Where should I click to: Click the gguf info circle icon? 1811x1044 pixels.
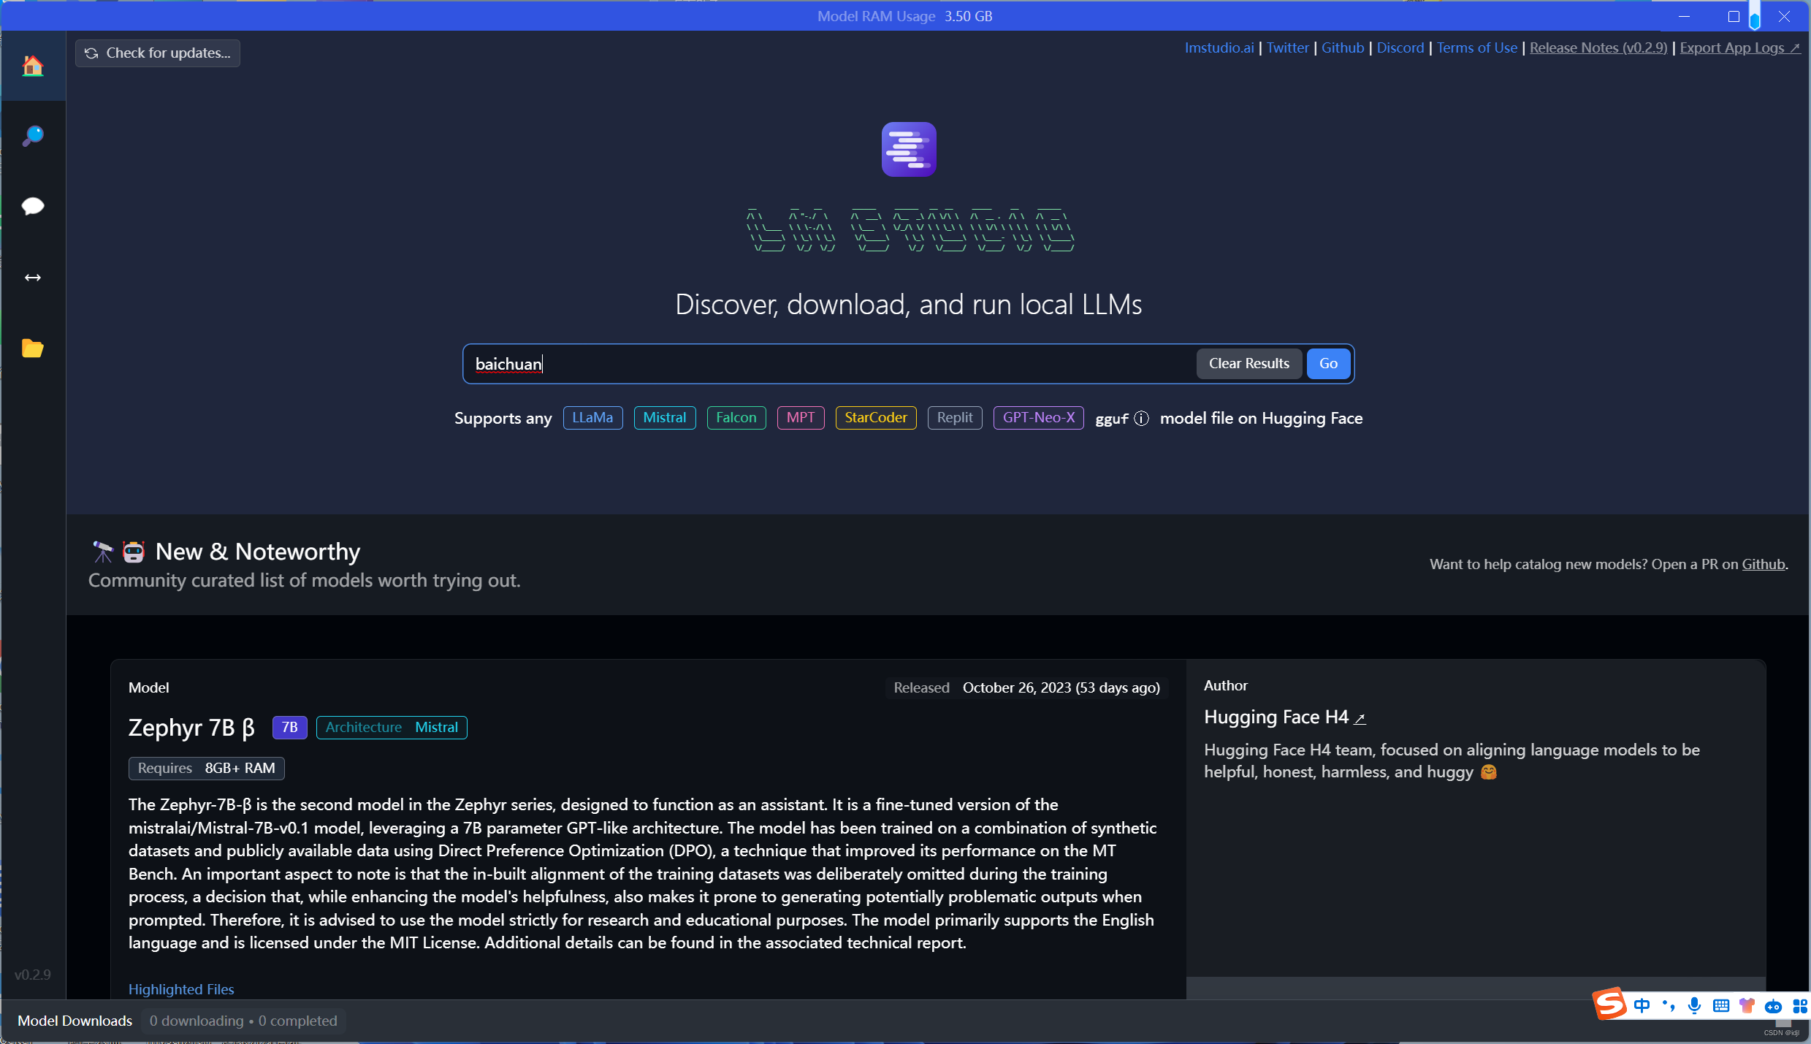click(x=1141, y=419)
